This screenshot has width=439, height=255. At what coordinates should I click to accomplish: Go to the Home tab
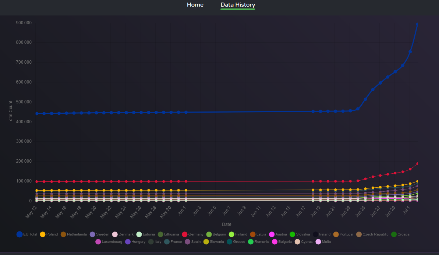[x=195, y=5]
